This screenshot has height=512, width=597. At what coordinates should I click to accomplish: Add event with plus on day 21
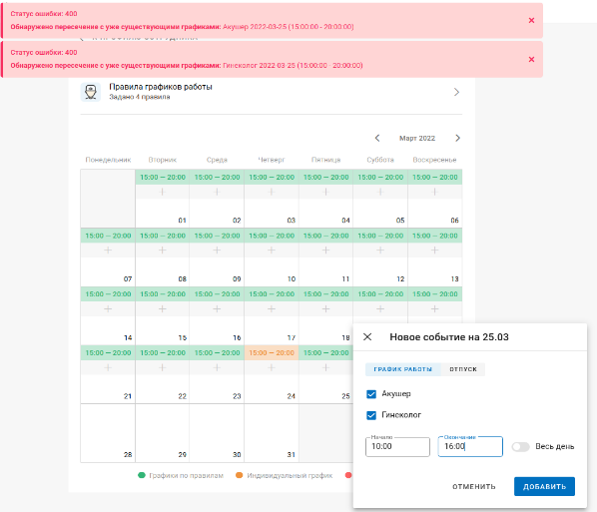tap(108, 367)
